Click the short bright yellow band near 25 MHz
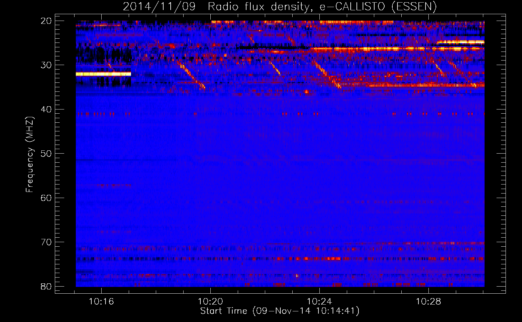 click(x=460, y=42)
